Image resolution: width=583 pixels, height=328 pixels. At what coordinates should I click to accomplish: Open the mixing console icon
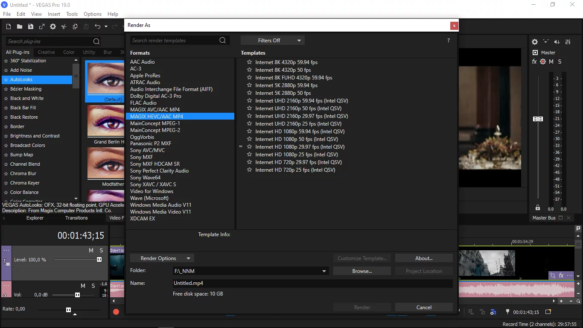(x=568, y=42)
